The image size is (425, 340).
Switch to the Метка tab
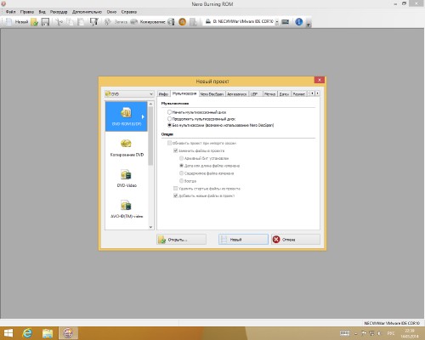(269, 94)
